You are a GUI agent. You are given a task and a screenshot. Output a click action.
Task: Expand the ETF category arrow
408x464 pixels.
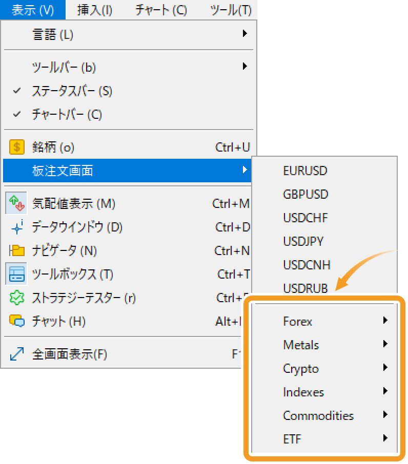385,438
